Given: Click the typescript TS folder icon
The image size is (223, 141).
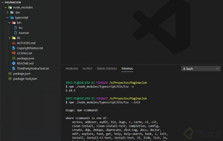Looking at the screenshot, I should coord(12,18).
